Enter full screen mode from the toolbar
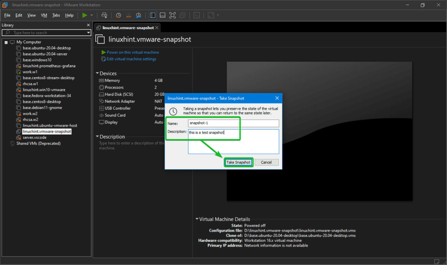447x265 pixels. click(x=173, y=15)
